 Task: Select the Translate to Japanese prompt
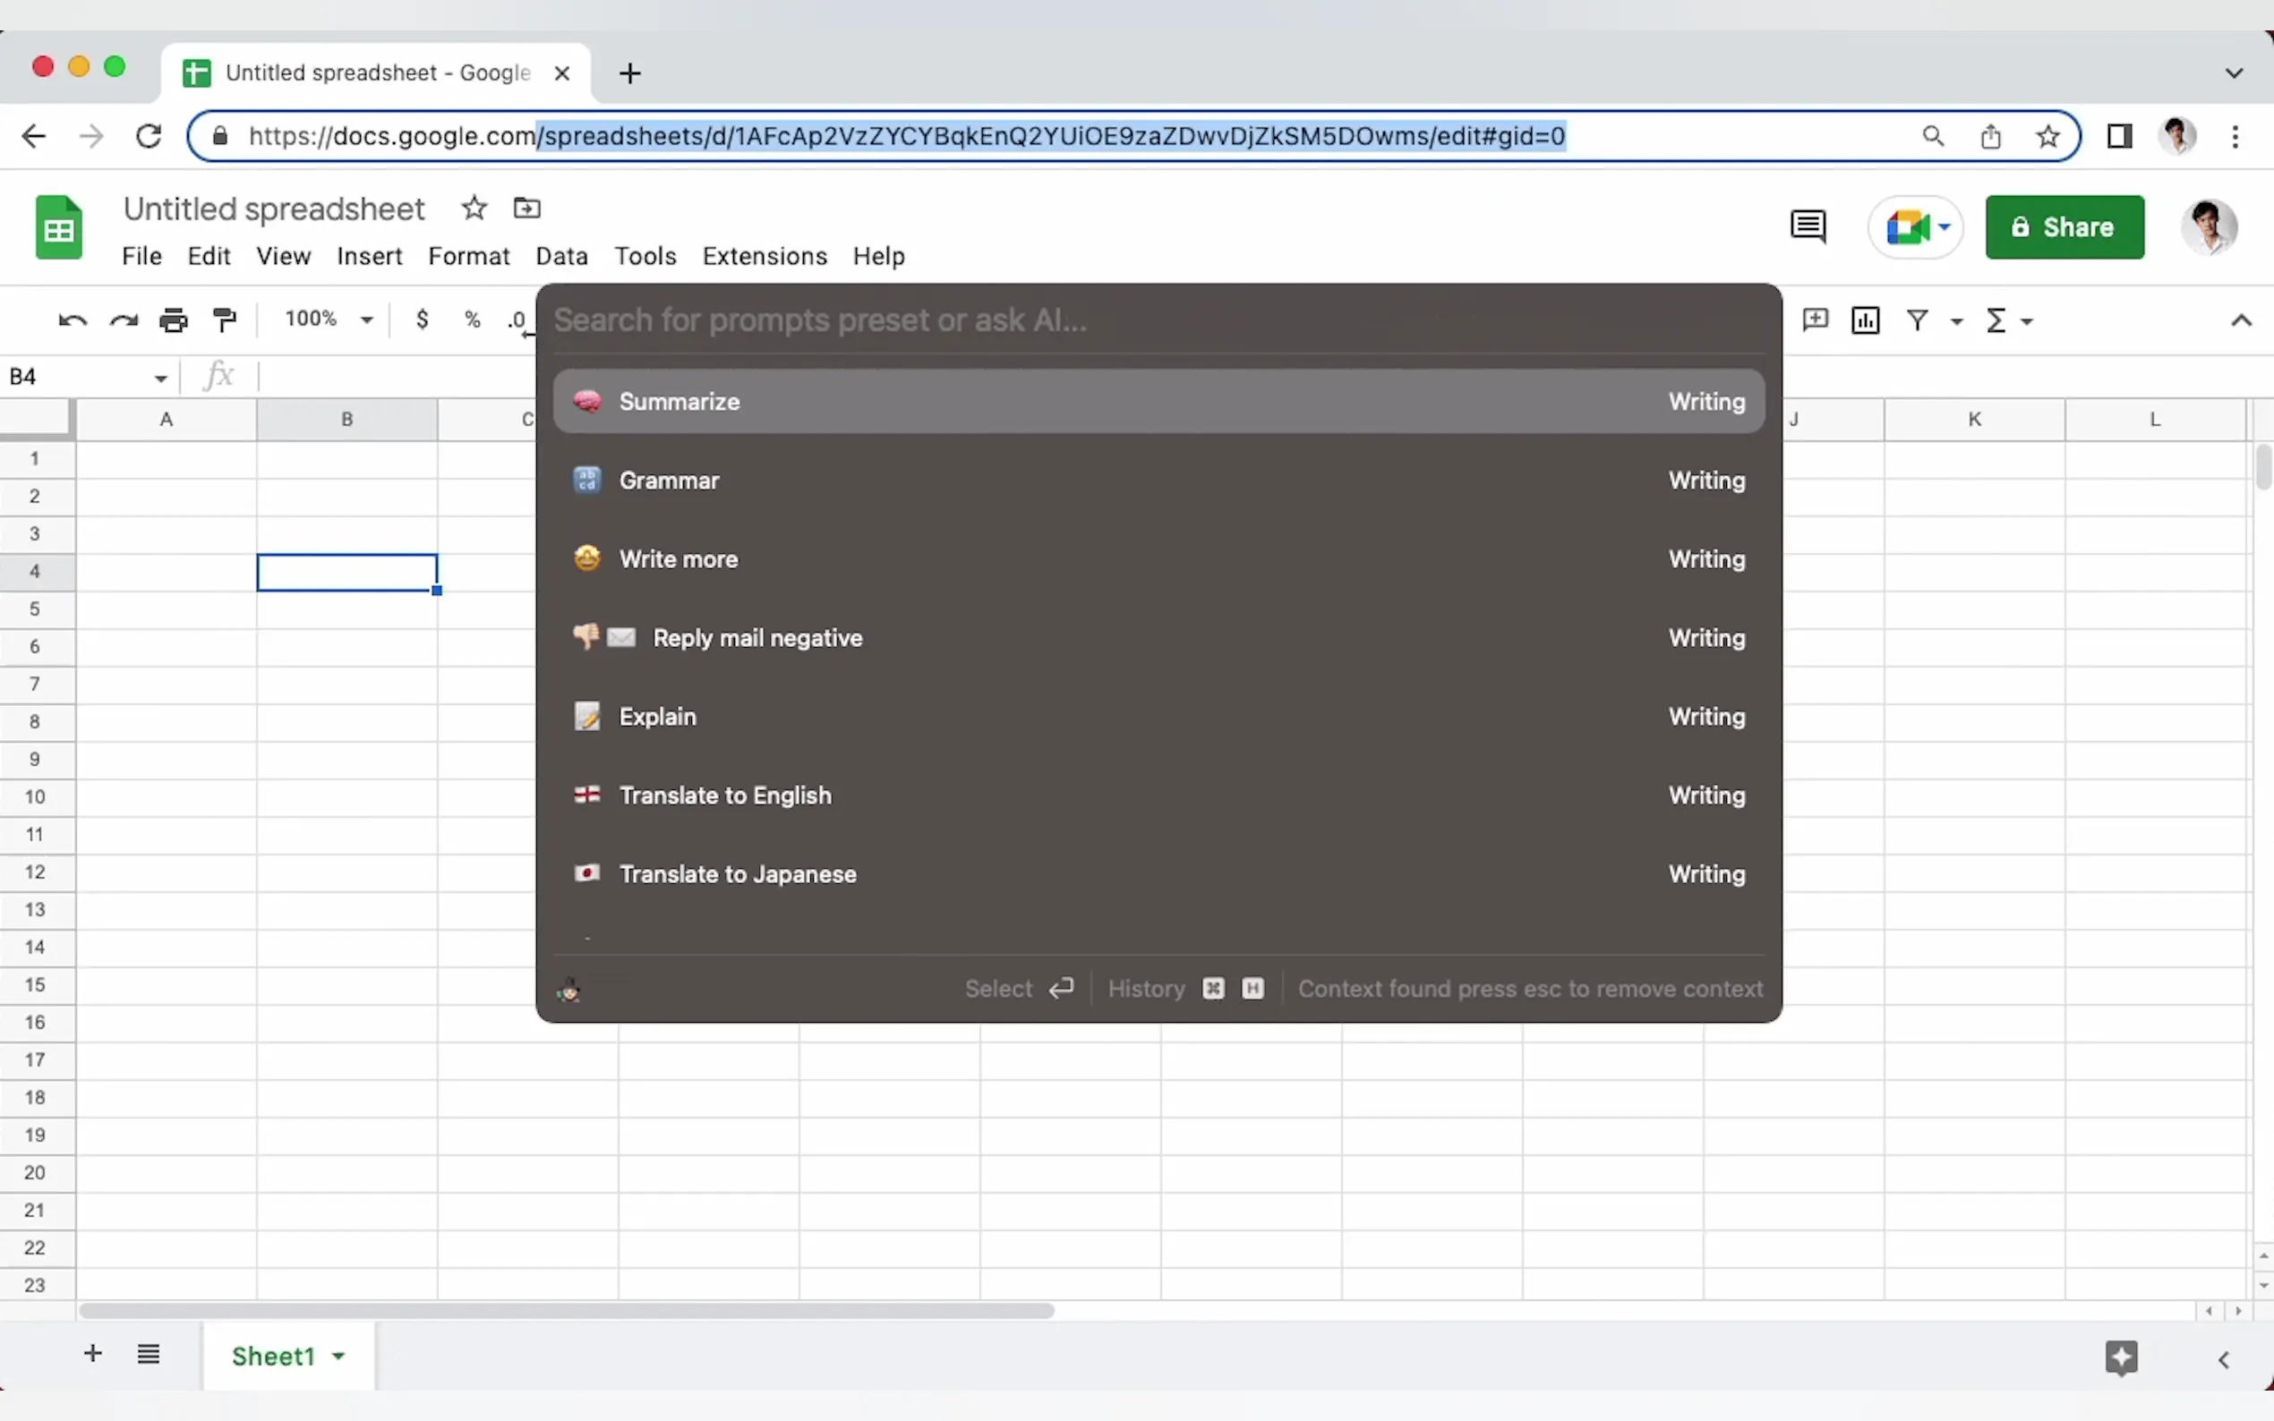737,874
